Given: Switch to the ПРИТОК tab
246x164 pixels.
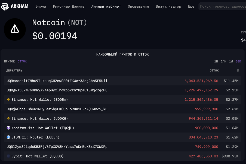Looking at the screenshot, I should click(x=10, y=61).
